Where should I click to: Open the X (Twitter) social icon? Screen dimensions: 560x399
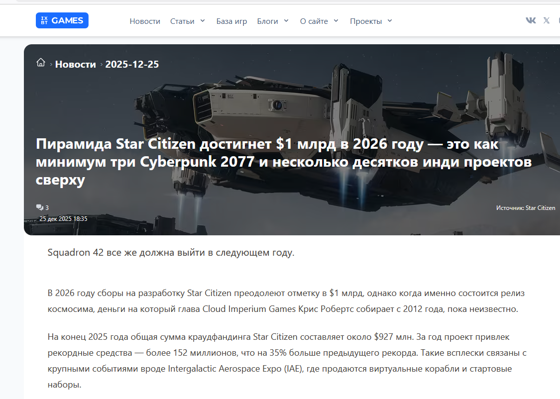[x=547, y=21]
